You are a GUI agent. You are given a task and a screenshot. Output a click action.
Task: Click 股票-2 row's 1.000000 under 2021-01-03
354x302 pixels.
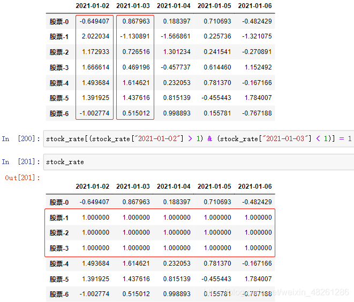click(x=136, y=233)
